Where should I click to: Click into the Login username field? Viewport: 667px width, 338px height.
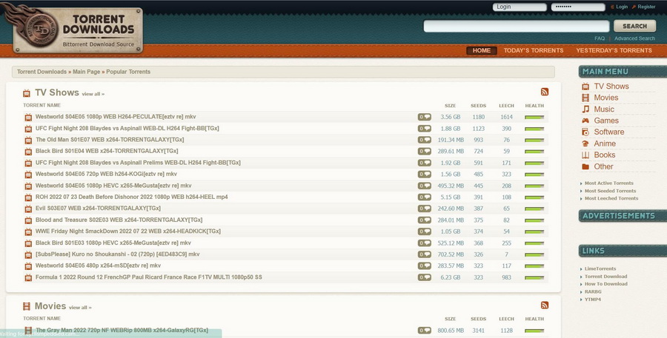tap(519, 7)
